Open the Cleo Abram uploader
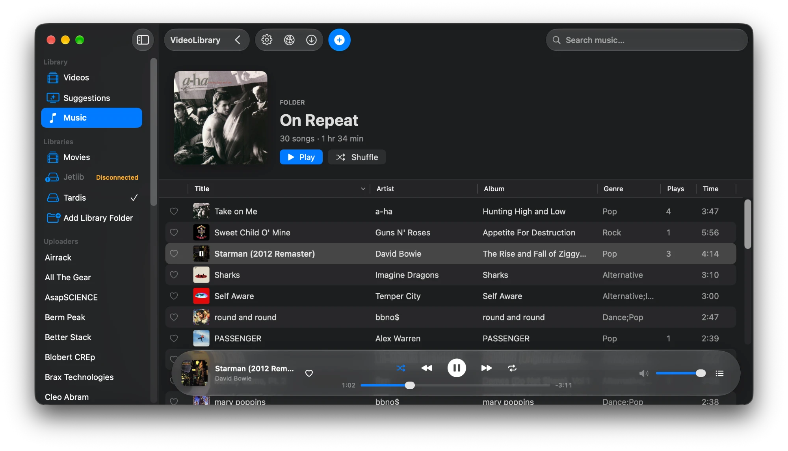 [67, 397]
